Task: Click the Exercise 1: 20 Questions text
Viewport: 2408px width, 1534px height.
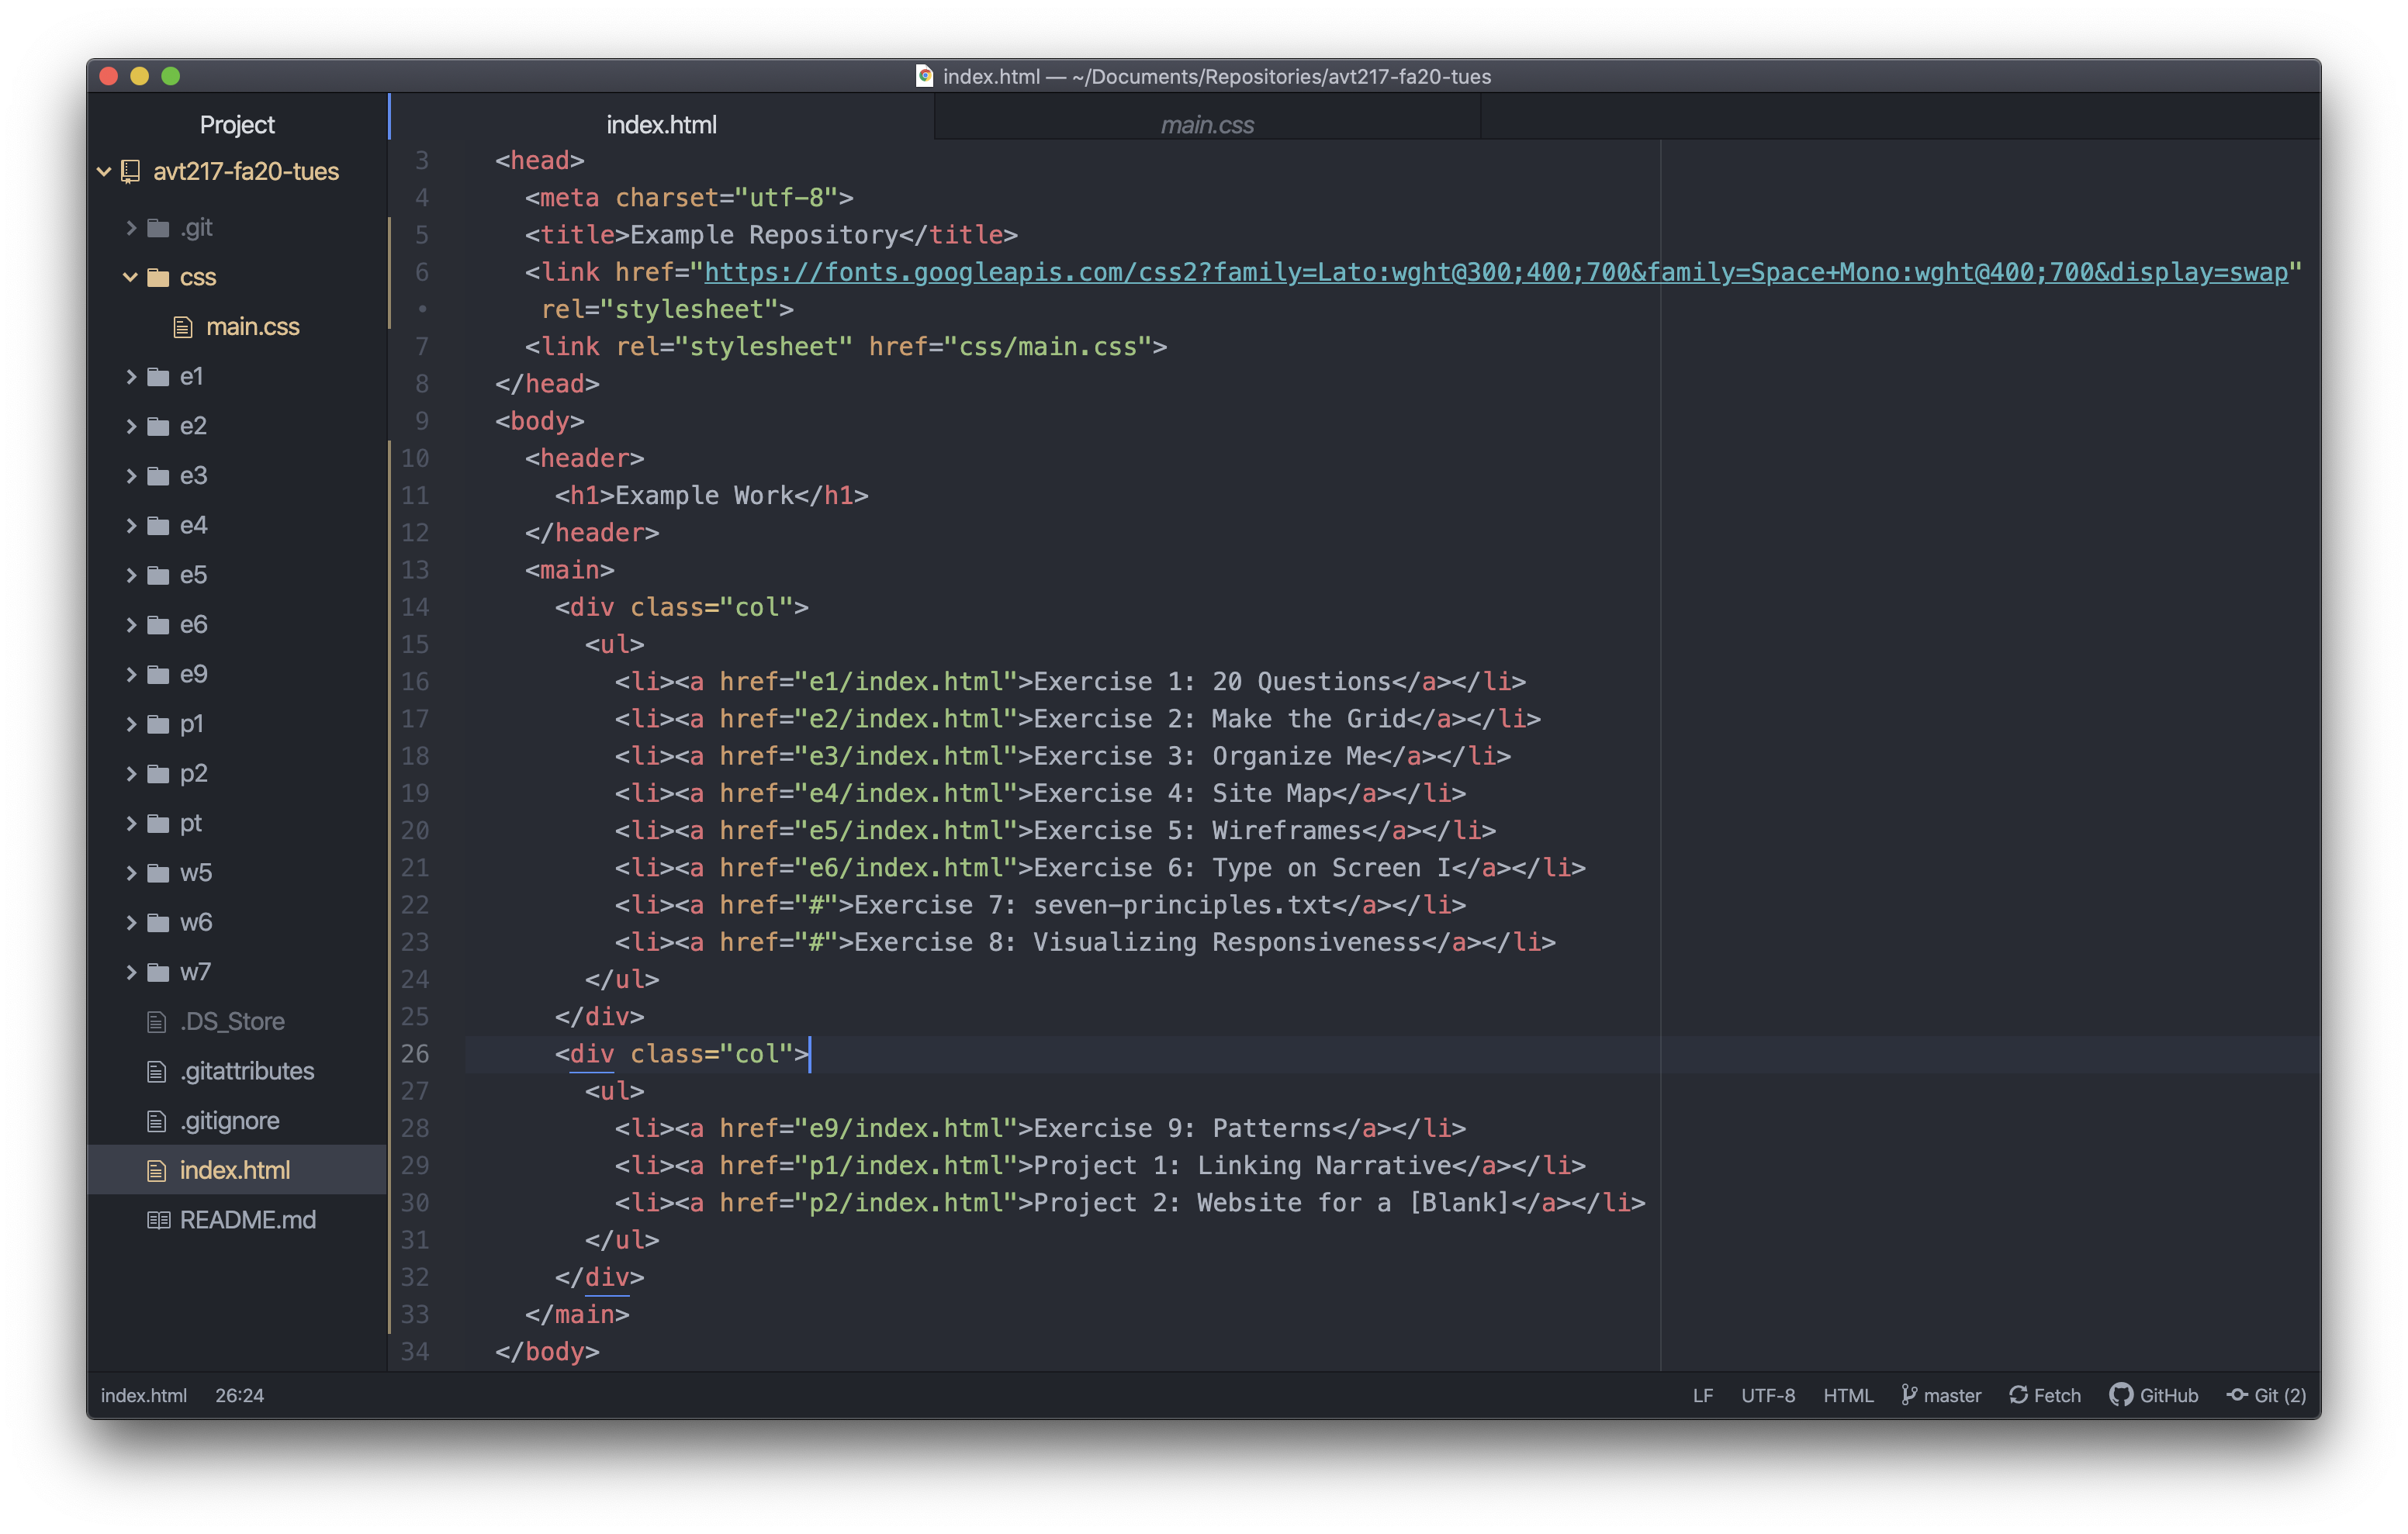Action: [1212, 682]
